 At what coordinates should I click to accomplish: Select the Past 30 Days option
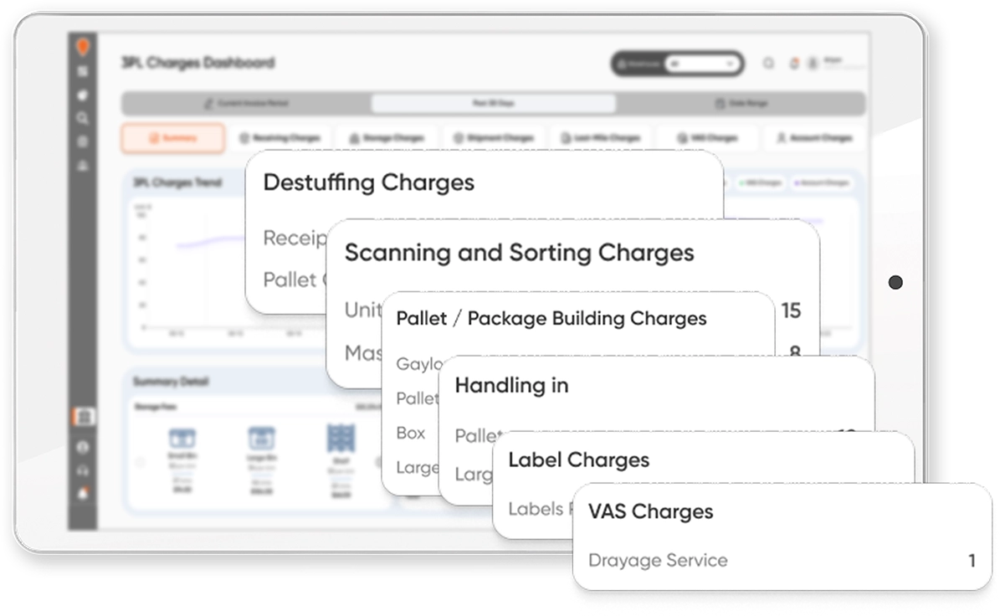493,104
